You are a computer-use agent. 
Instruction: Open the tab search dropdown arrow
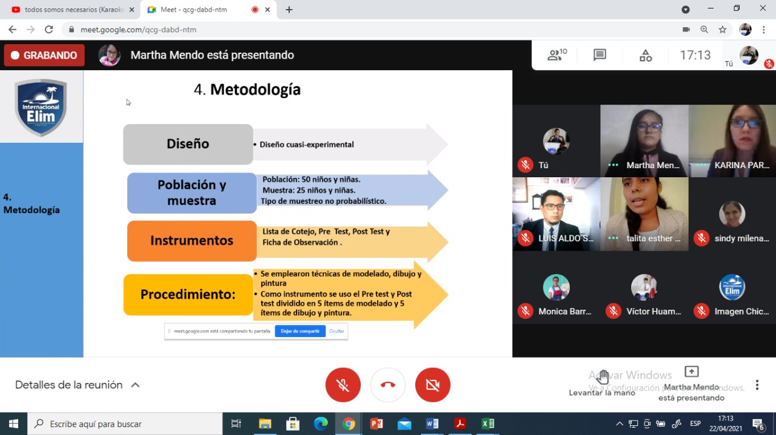point(686,10)
